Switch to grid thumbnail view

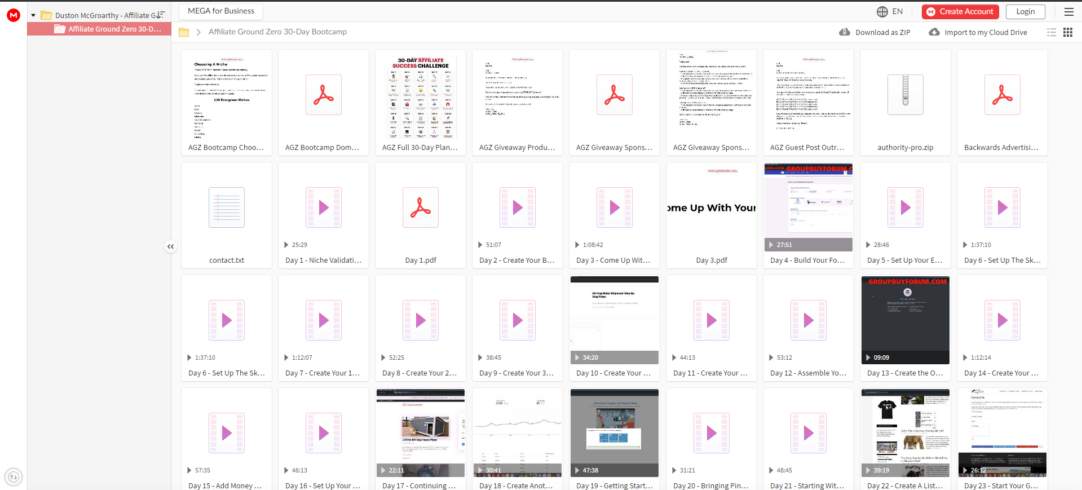click(x=1068, y=32)
